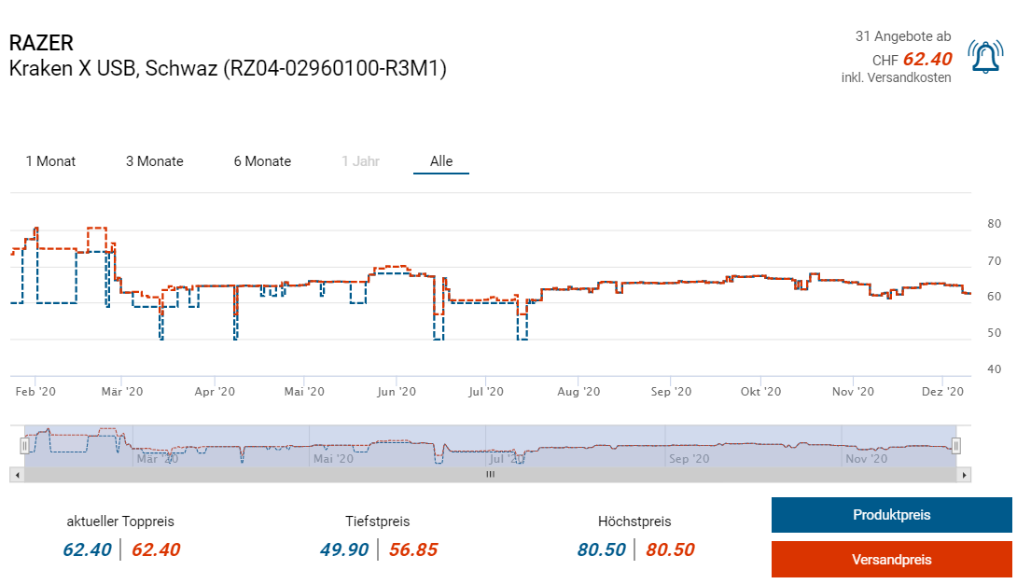Click the right navigator range handle
Screen dimensions: 1017x584
click(955, 446)
